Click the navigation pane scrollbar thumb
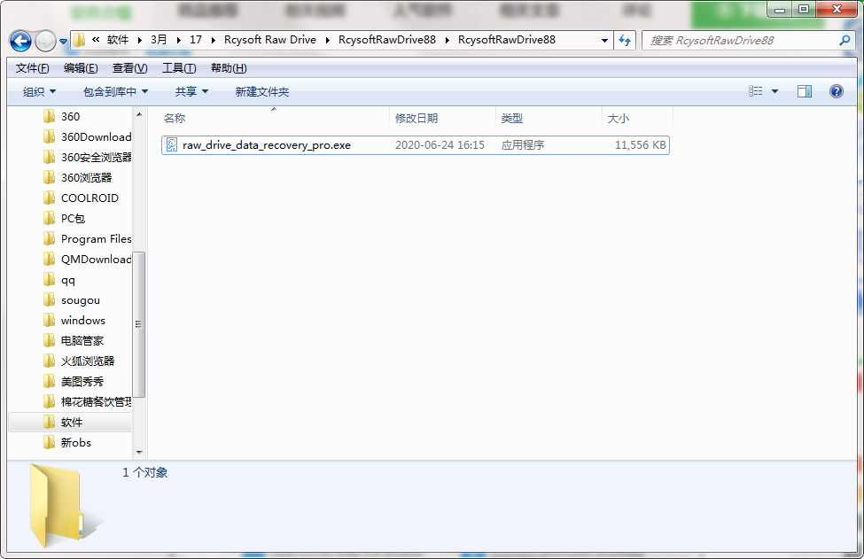Image resolution: width=864 pixels, height=559 pixels. point(139,324)
